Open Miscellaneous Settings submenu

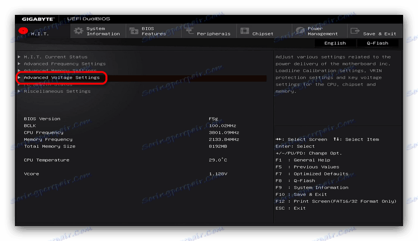[57, 91]
